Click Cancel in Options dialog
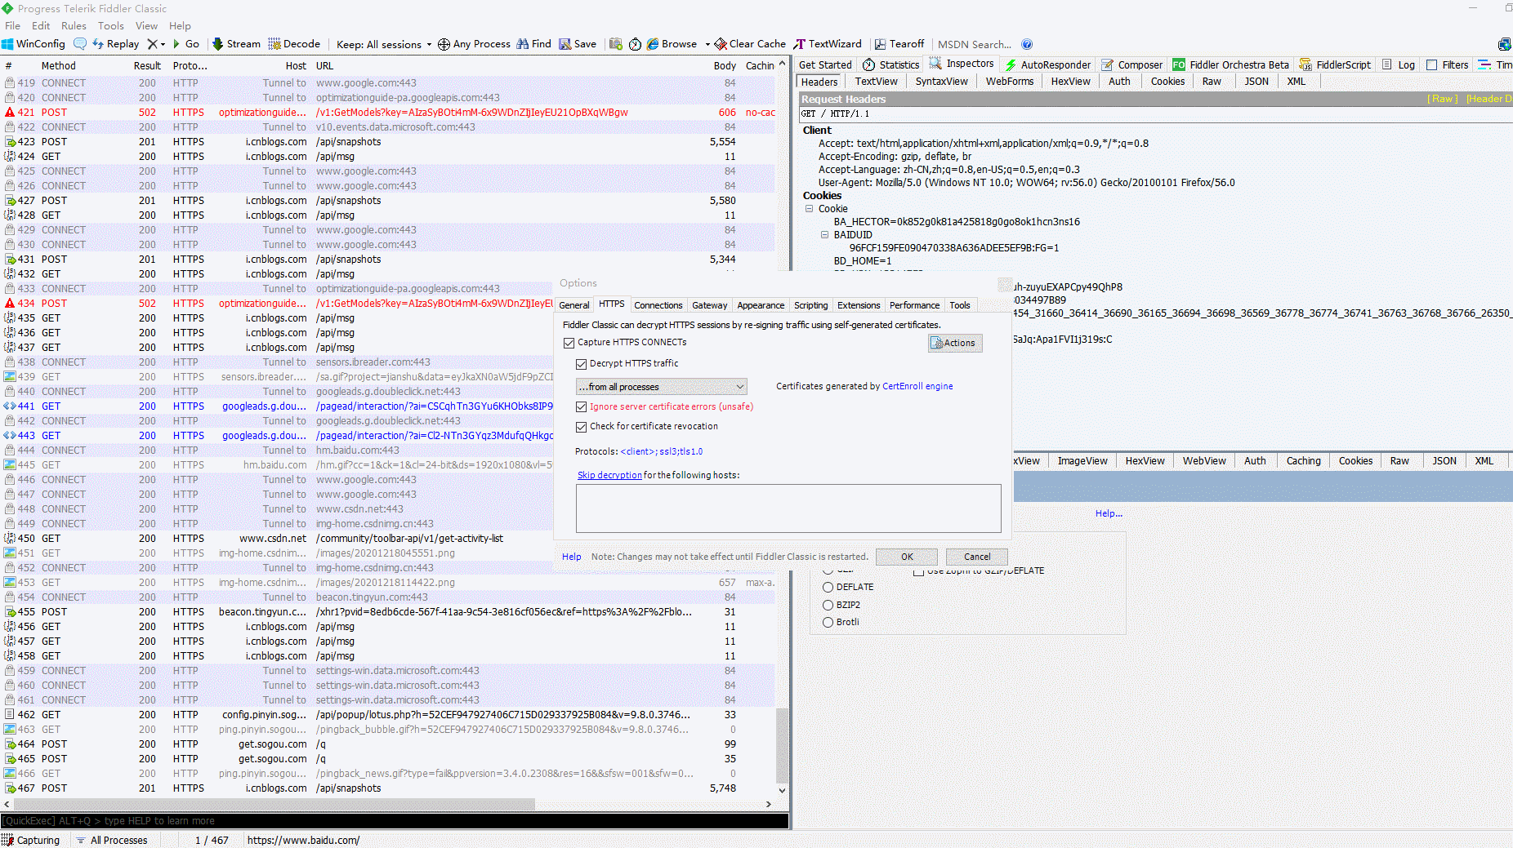The image size is (1513, 848). pos(976,557)
